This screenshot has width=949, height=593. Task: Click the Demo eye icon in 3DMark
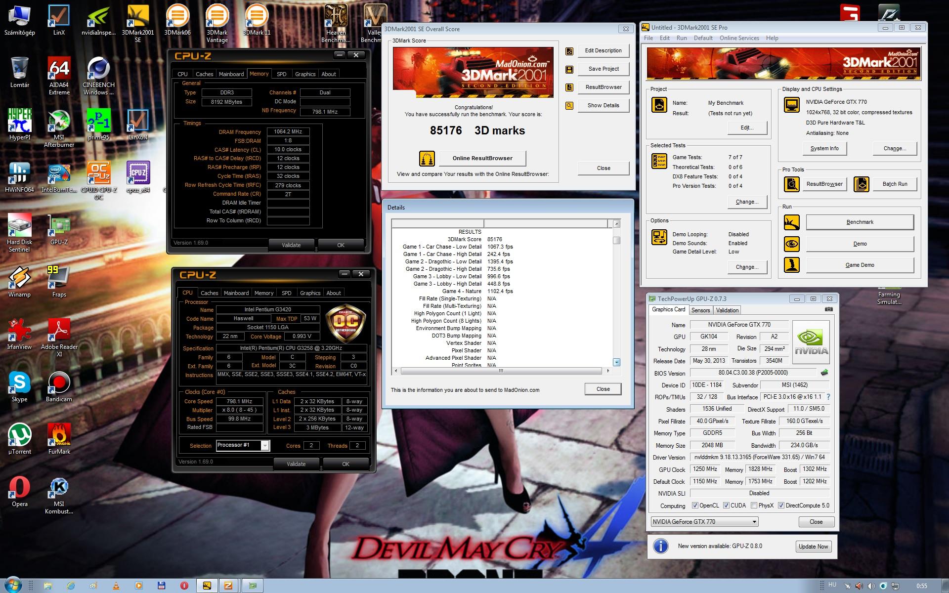(x=792, y=244)
